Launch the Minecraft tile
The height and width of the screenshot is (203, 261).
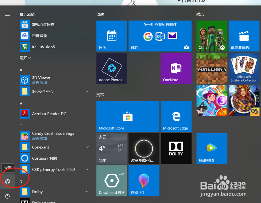click(x=212, y=68)
